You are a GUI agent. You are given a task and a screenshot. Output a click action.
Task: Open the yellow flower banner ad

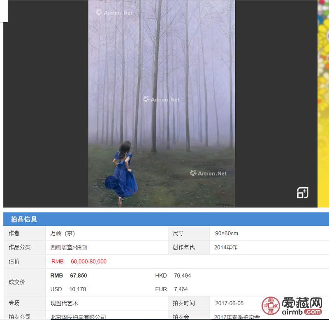[323, 104]
